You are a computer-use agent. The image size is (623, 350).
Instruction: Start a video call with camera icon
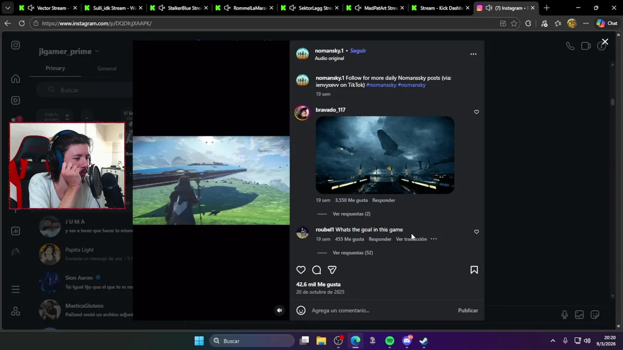click(x=586, y=46)
